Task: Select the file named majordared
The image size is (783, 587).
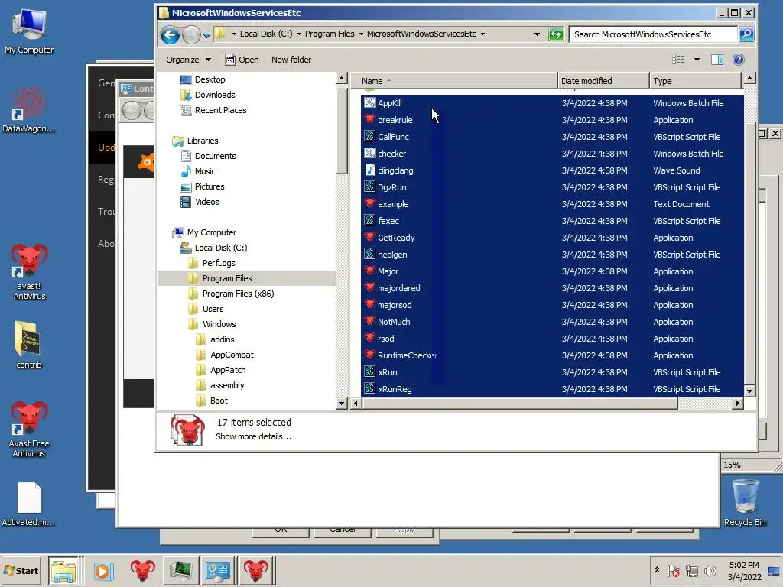Action: (x=398, y=288)
